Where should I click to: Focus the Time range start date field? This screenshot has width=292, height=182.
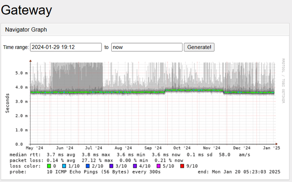[x=66, y=47]
